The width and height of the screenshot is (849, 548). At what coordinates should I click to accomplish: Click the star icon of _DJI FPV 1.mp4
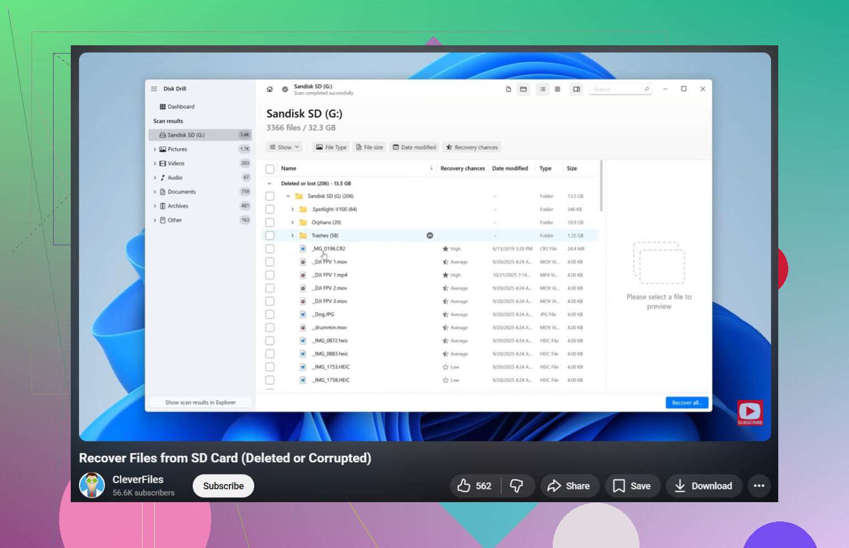click(x=446, y=275)
